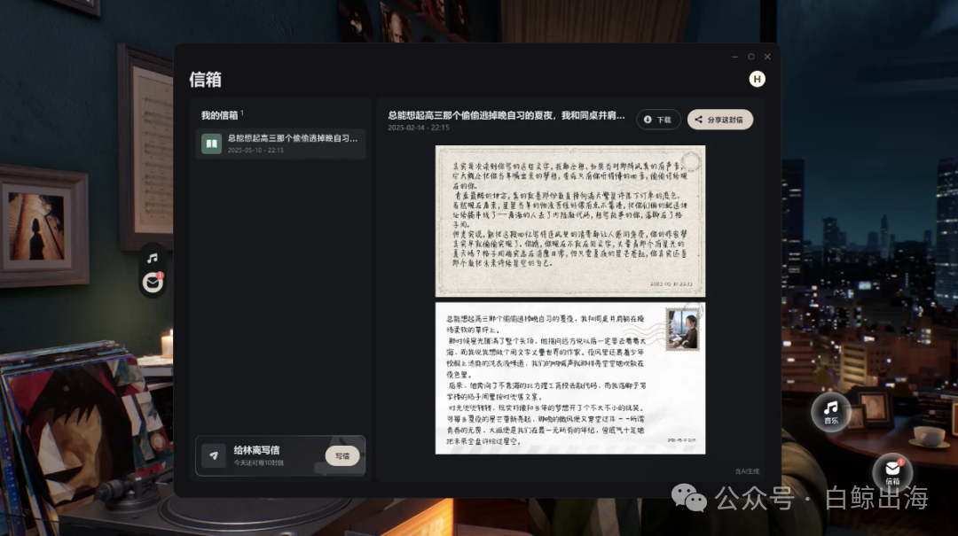
Task: Click the 今天还可寄10封信 text
Action: (x=258, y=462)
